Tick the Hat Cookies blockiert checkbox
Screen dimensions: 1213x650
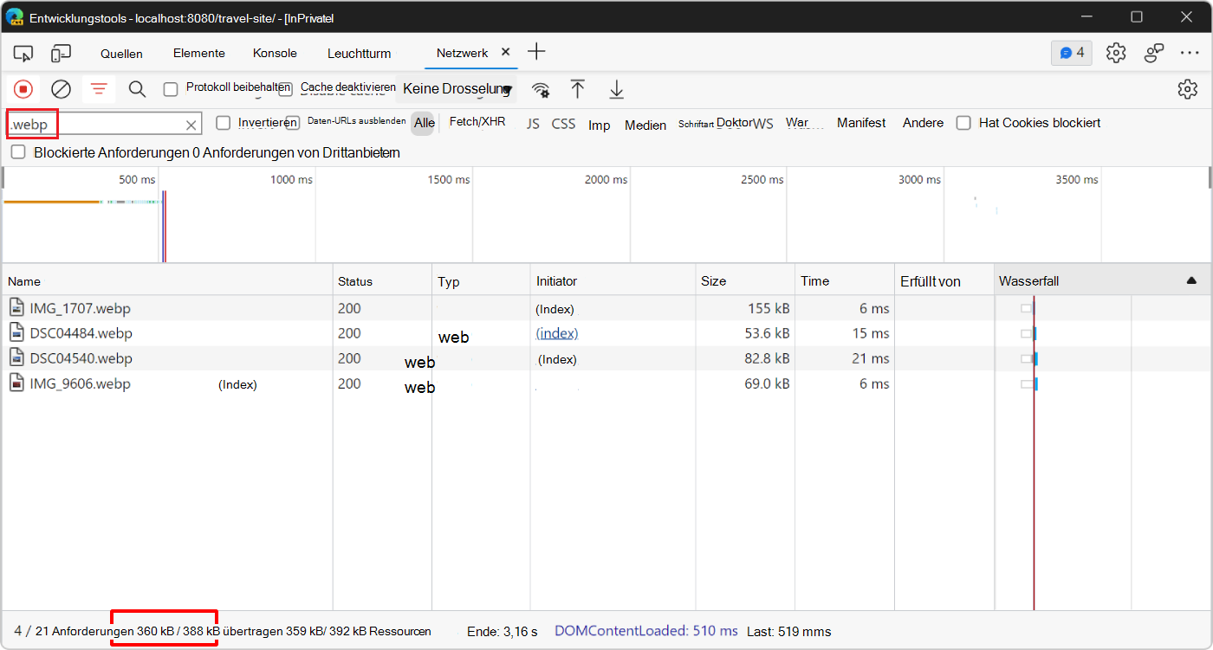point(963,123)
